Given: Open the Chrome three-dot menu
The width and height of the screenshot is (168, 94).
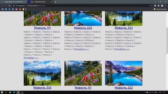Looking at the screenshot, I should click(x=166, y=6).
